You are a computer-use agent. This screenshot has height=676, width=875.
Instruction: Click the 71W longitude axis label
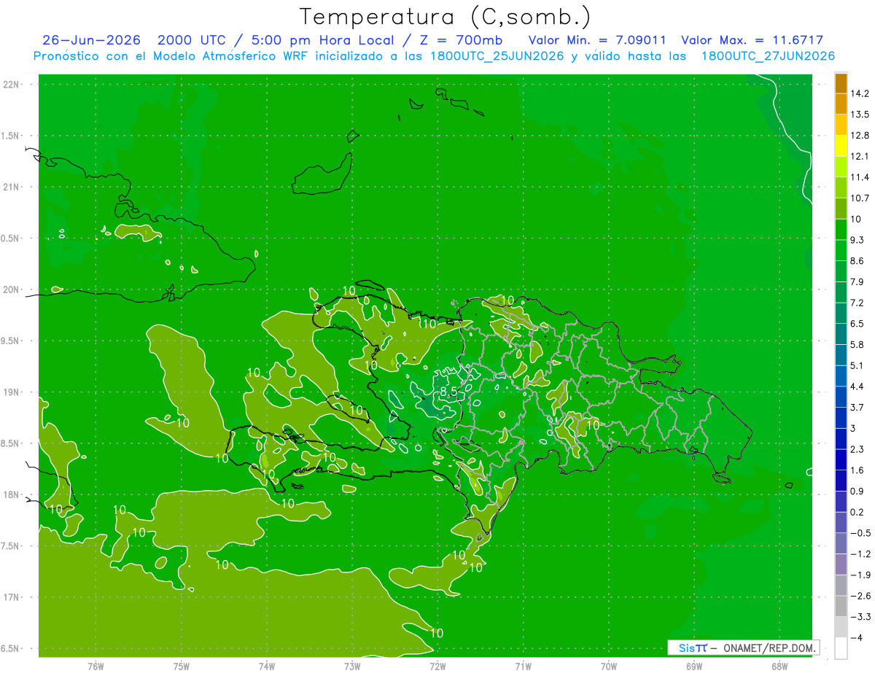[x=523, y=667]
